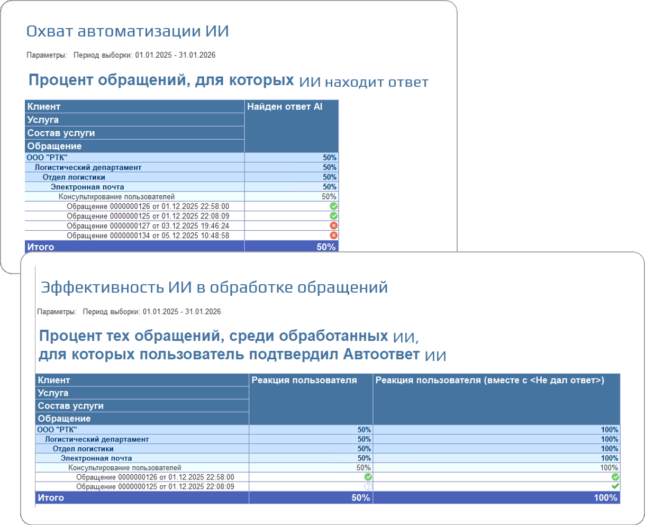Click the Итого 100% total cell

pyautogui.click(x=496, y=497)
